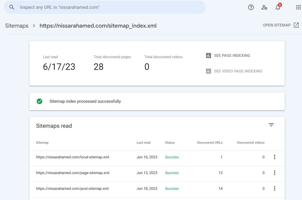Open kebab menu for post-sitemap.xml row
Screen dimensions: 302x200
275,188
